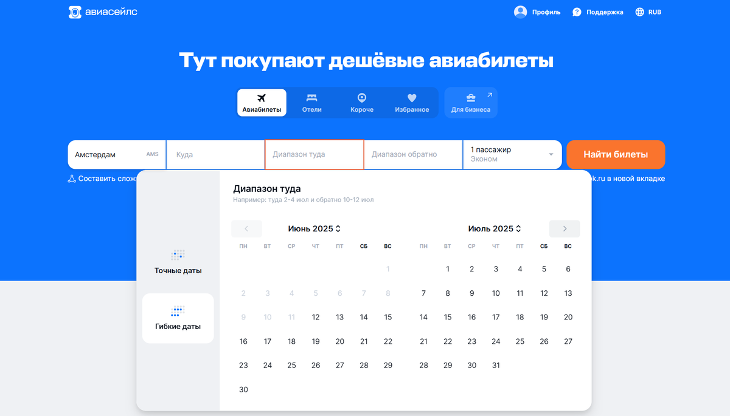This screenshot has width=730, height=416.
Task: Focus the Диапазон туда field
Action: [315, 154]
